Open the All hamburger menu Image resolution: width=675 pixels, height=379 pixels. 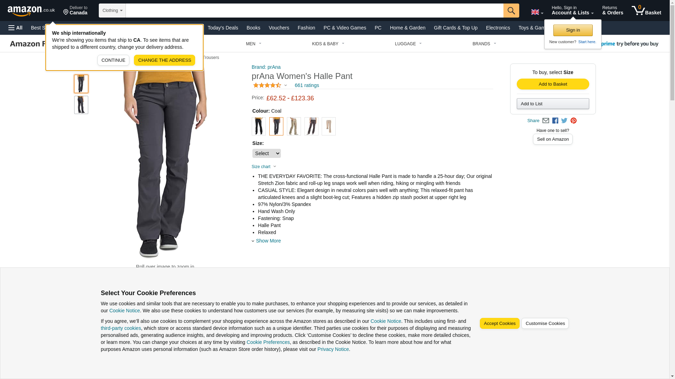pos(15,28)
